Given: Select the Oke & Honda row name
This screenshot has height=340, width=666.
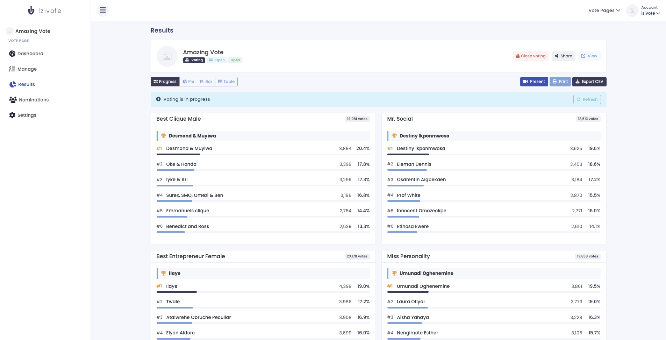Looking at the screenshot, I should click(181, 164).
